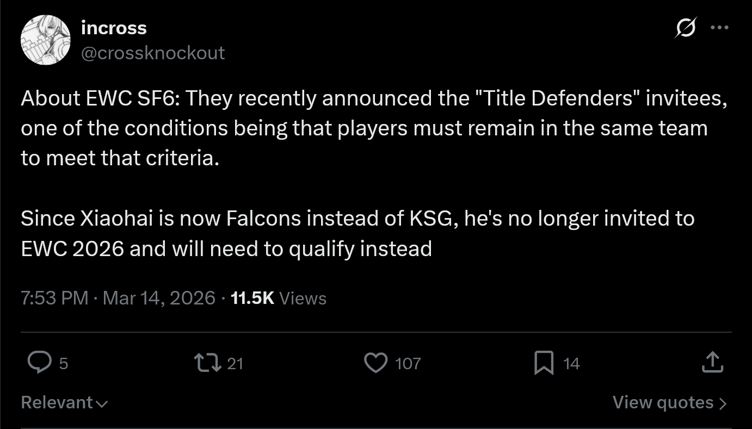Click the View quotes link
The height and width of the screenshot is (429, 752).
663,402
